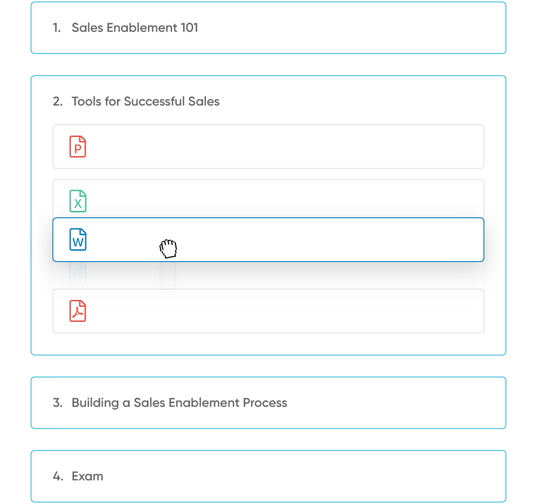Click blank area inside Exam card

[301, 476]
